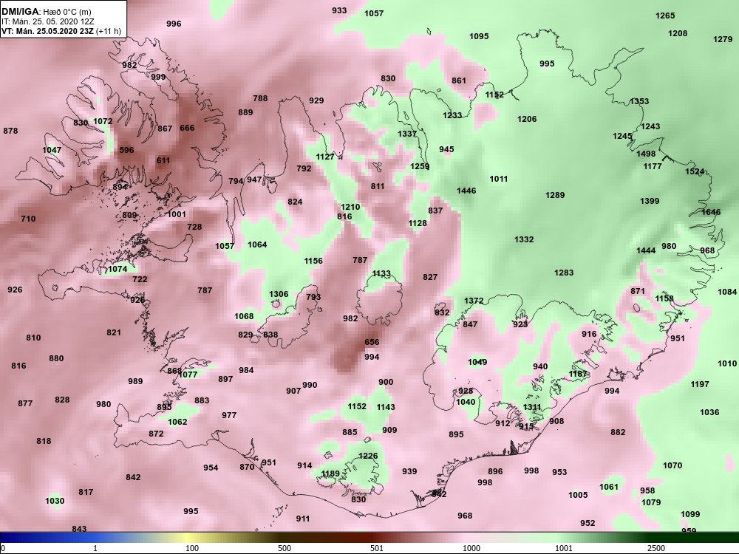
Task: Select the map value 728
Action: [194, 227]
